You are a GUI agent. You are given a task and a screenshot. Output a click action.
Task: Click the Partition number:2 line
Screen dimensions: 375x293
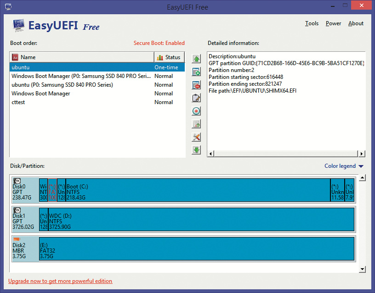point(231,70)
